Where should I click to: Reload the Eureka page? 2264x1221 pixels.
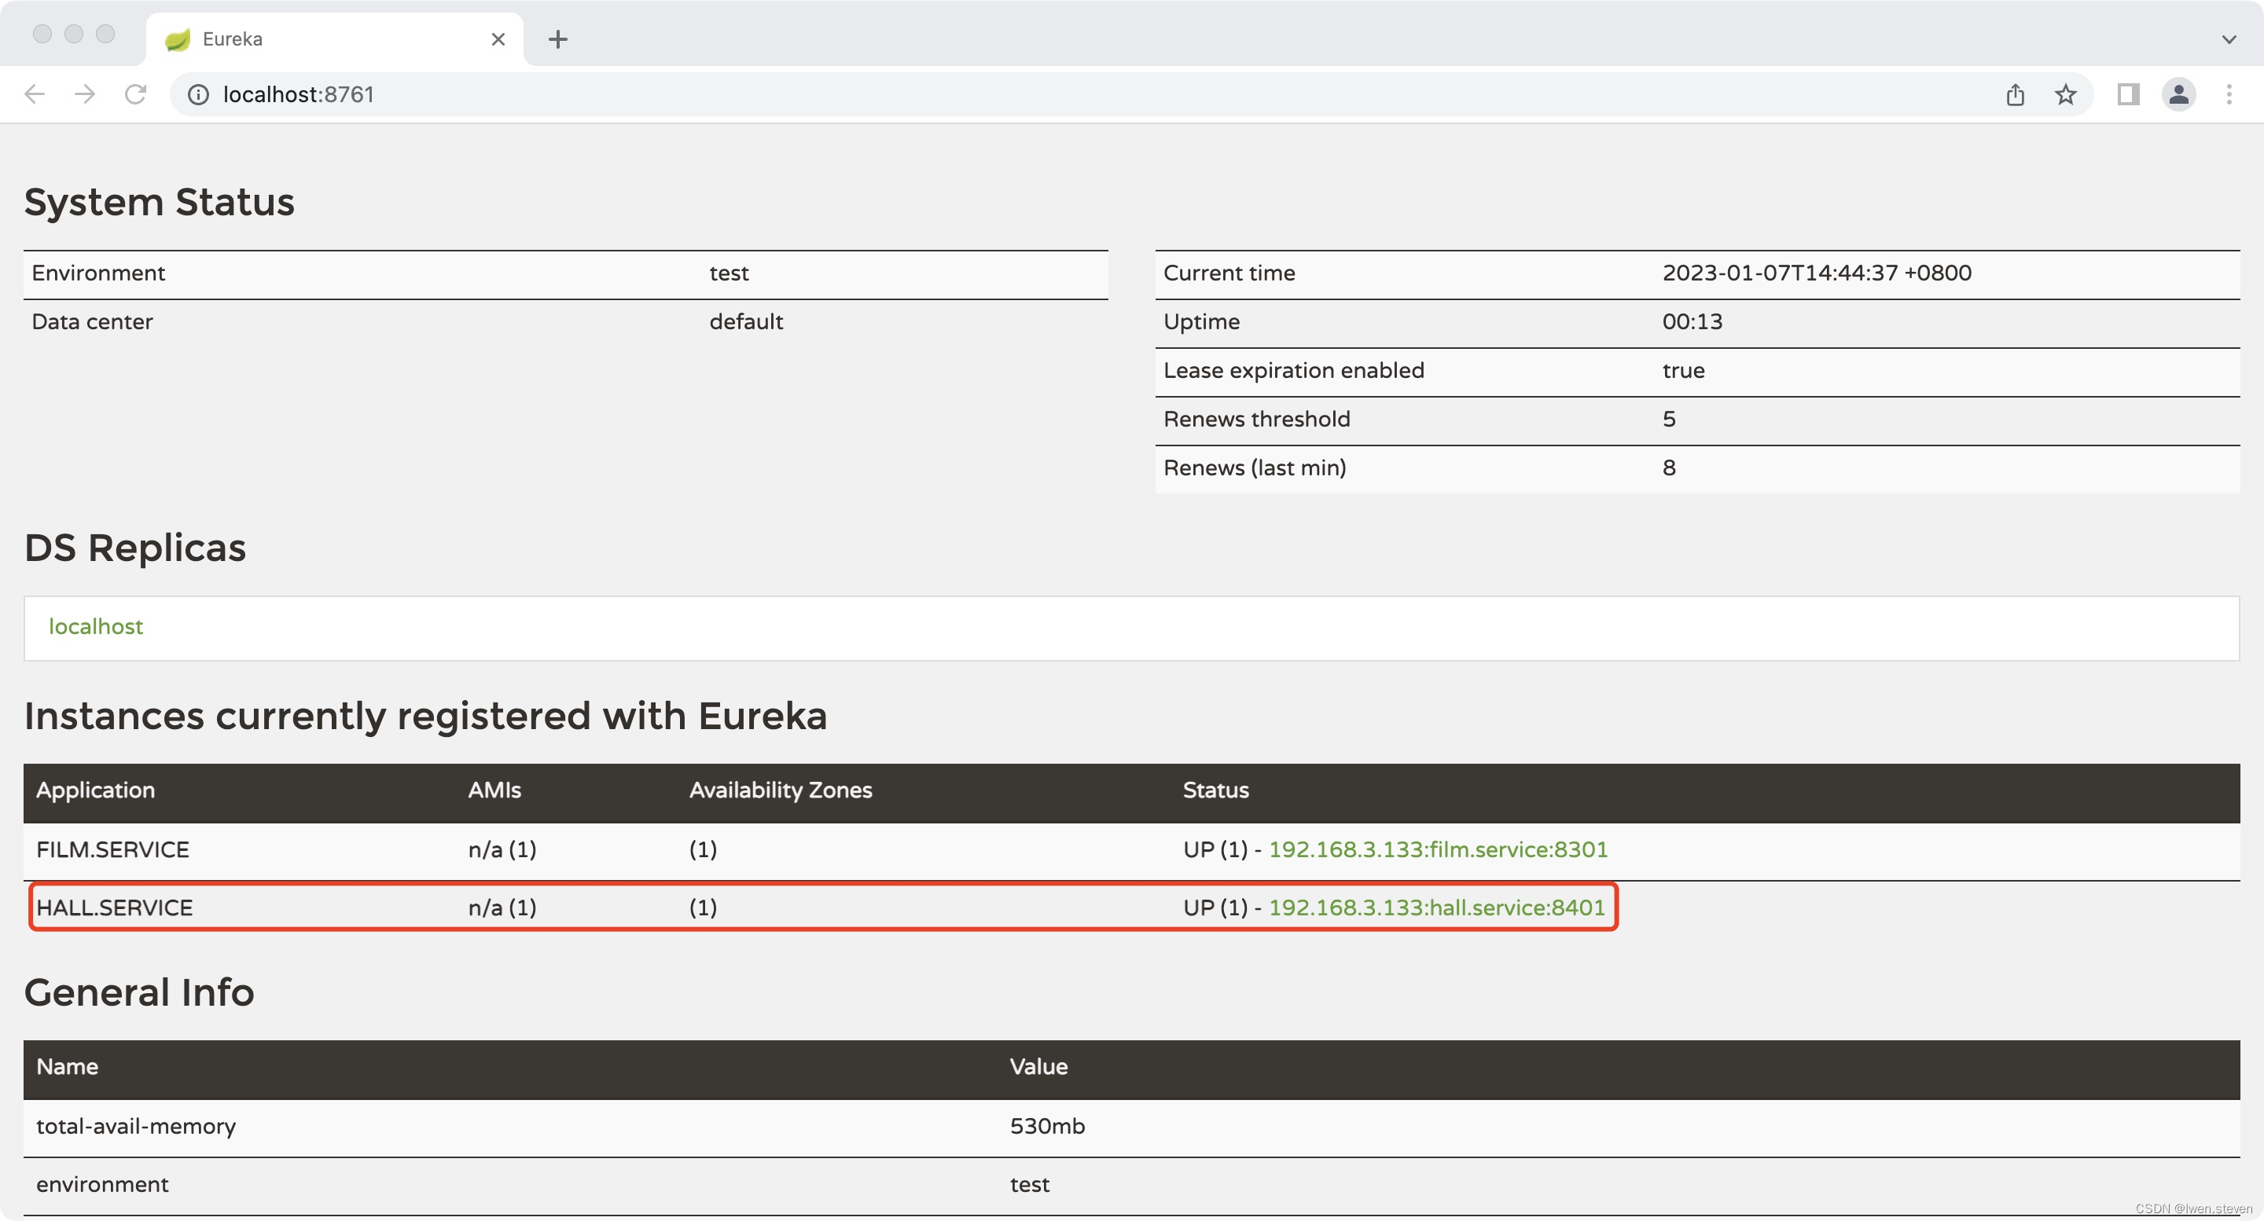(134, 94)
